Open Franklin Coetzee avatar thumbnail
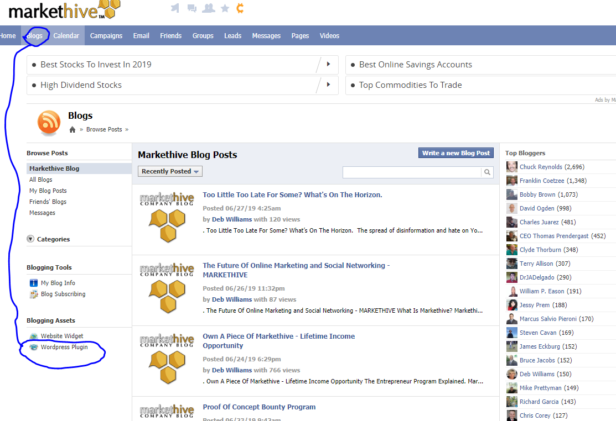616x421 pixels. (x=512, y=181)
